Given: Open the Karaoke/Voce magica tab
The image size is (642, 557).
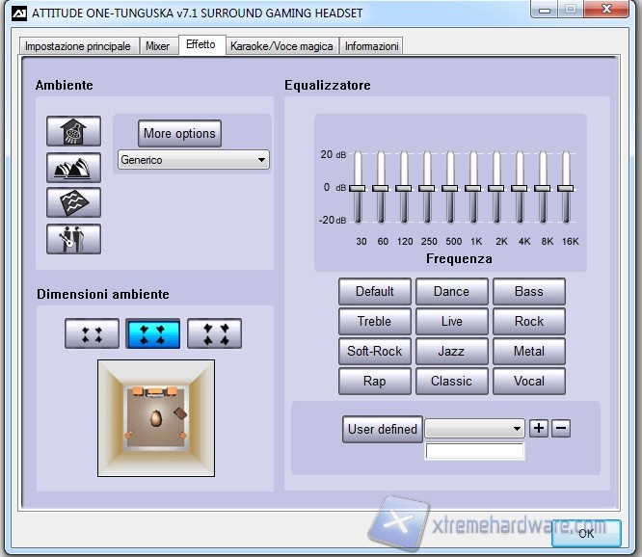Looking at the screenshot, I should point(281,46).
